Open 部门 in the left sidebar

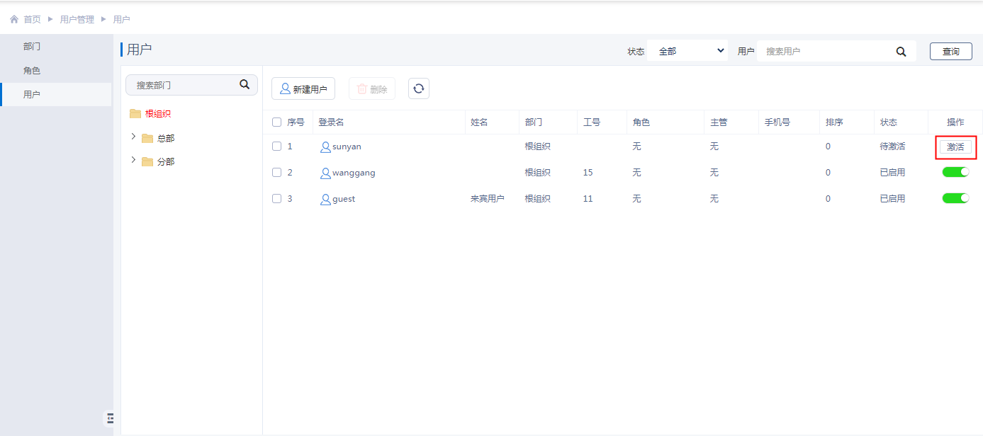[x=32, y=47]
